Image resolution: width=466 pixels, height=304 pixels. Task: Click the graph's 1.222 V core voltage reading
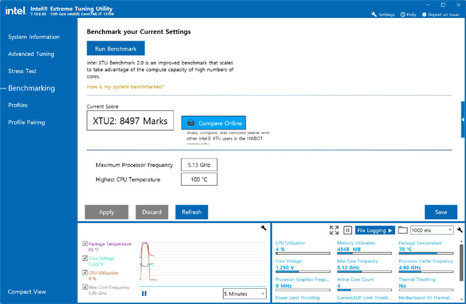pyautogui.click(x=96, y=264)
